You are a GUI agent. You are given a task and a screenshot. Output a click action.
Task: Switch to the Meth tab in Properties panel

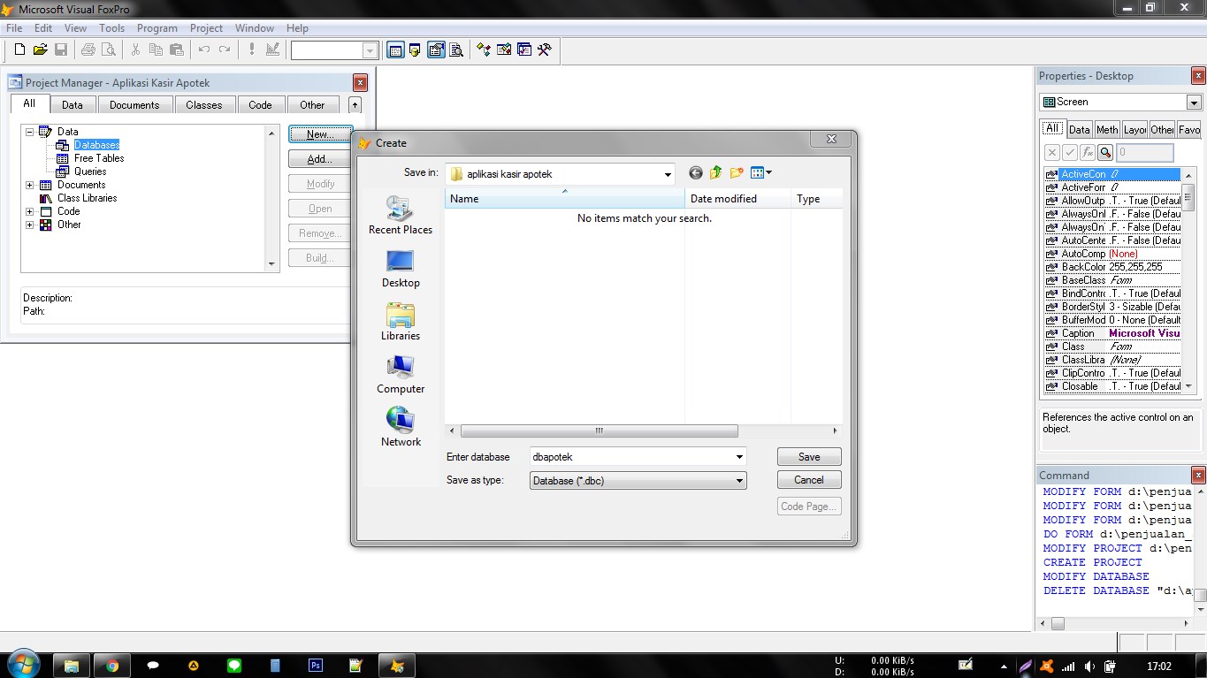pyautogui.click(x=1107, y=130)
